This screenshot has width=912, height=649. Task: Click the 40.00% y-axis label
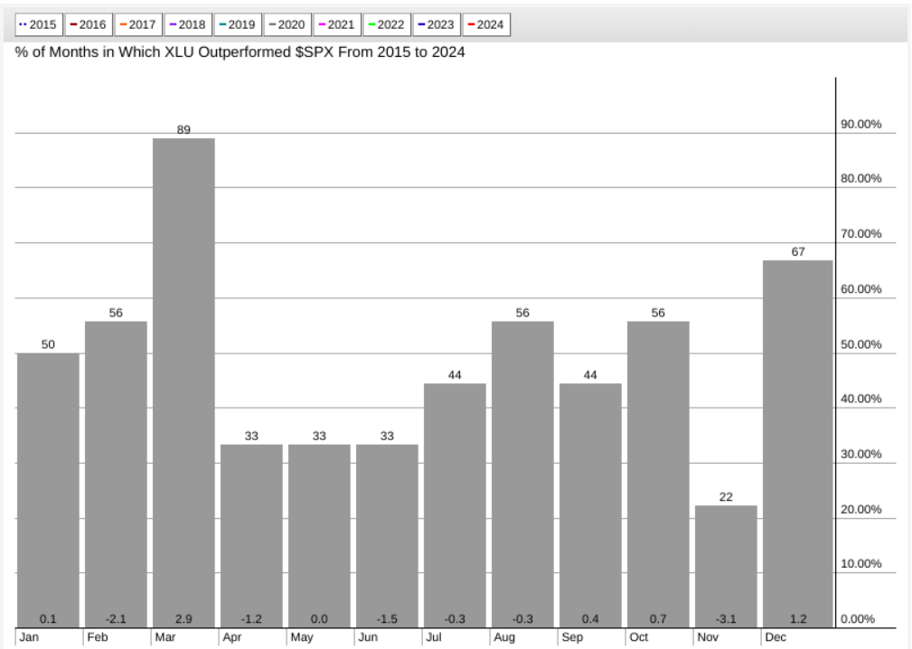click(x=860, y=399)
